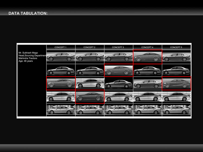Select the CONCEPT 2 column header
The height and width of the screenshot is (152, 203).
coord(89,47)
